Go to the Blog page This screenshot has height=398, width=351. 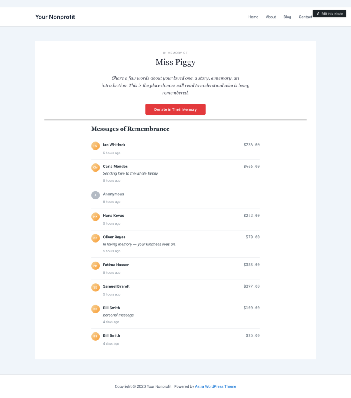click(x=287, y=17)
